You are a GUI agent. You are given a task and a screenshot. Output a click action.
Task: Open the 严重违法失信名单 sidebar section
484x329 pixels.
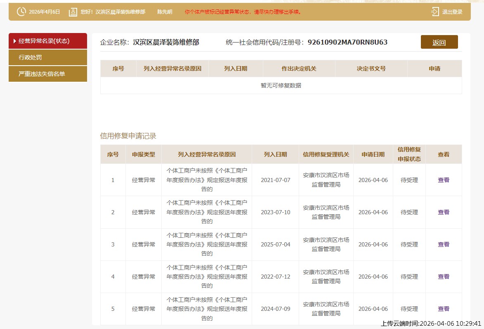point(47,73)
